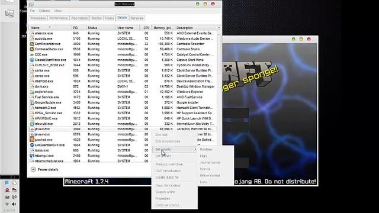Click the CamtasiaStudio.exe process icon
This screenshot has height=213, width=379.
(x=31, y=49)
